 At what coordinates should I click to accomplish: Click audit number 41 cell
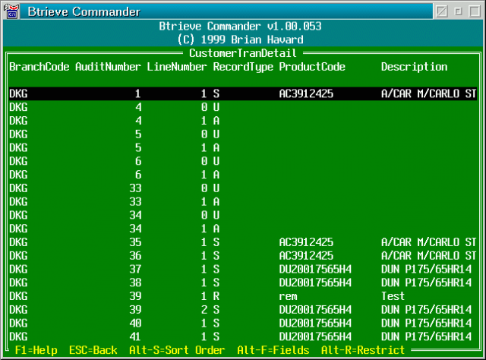click(135, 336)
